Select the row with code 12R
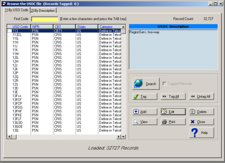The height and width of the screenshot is (163, 225). click(64, 81)
